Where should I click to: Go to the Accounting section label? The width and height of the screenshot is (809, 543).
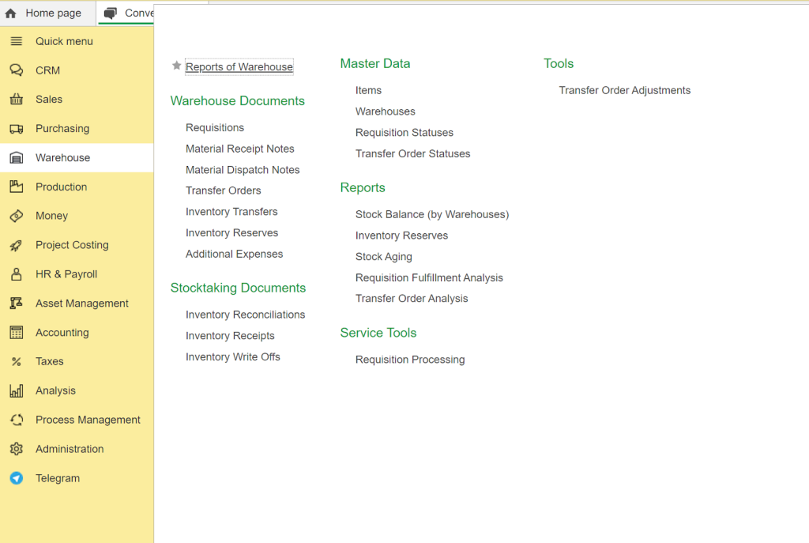[x=62, y=333]
